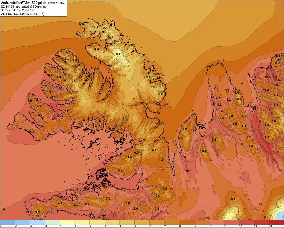
Task: Click the temperature value '6.3'
Action: click(x=45, y=86)
